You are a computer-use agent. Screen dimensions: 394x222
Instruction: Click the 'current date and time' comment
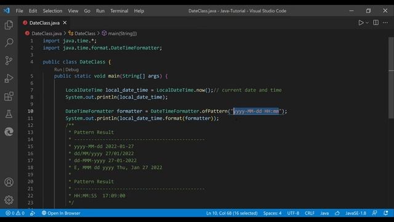pyautogui.click(x=247, y=90)
